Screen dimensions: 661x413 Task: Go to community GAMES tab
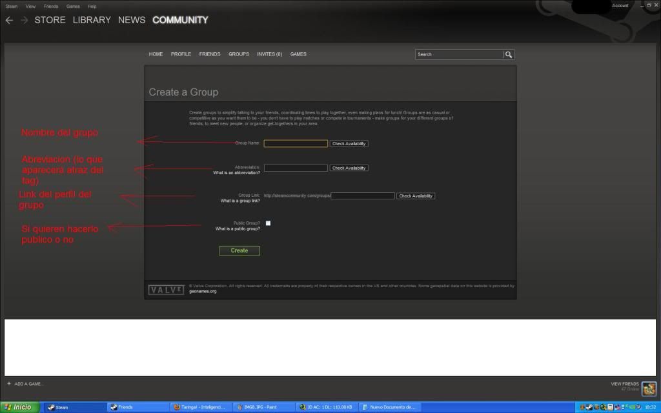click(x=298, y=54)
